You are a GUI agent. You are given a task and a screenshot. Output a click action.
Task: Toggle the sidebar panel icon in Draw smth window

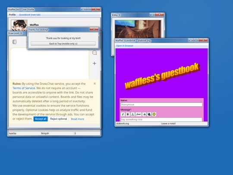(x=14, y=42)
